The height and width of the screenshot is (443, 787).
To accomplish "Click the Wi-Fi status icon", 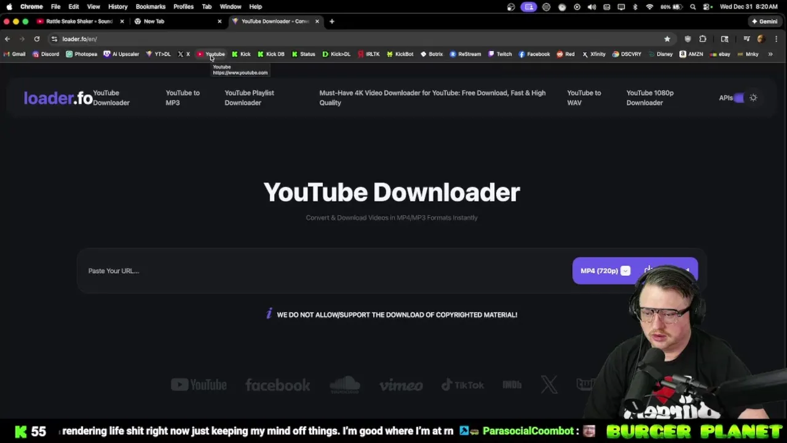I will [x=649, y=7].
